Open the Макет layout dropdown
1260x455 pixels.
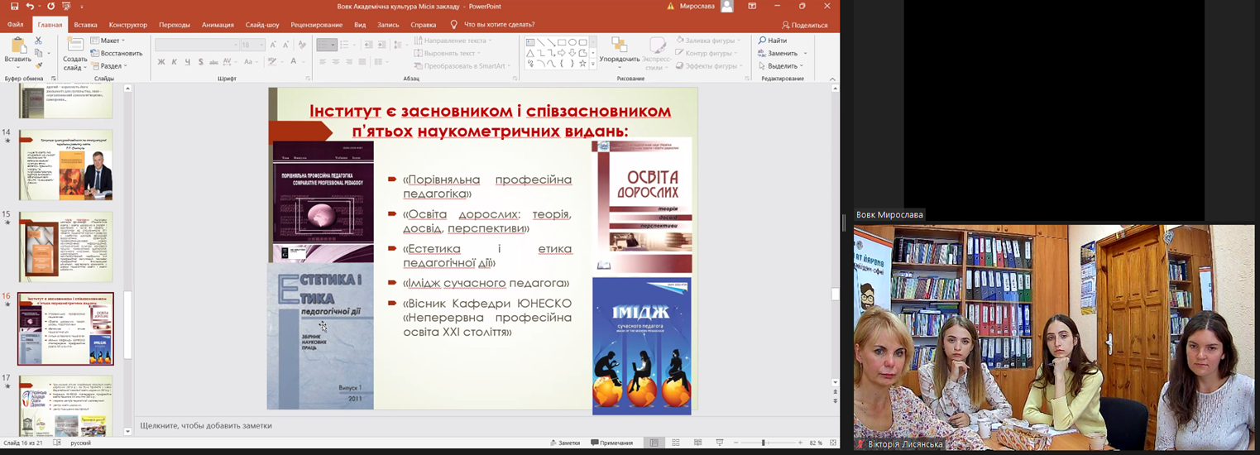[109, 41]
